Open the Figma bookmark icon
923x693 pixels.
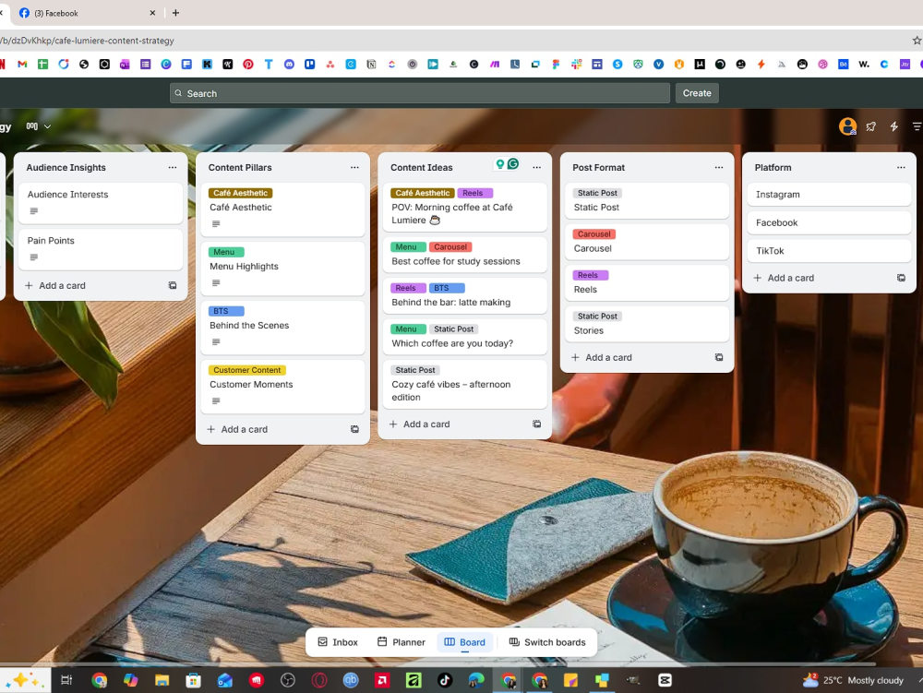pyautogui.click(x=556, y=64)
